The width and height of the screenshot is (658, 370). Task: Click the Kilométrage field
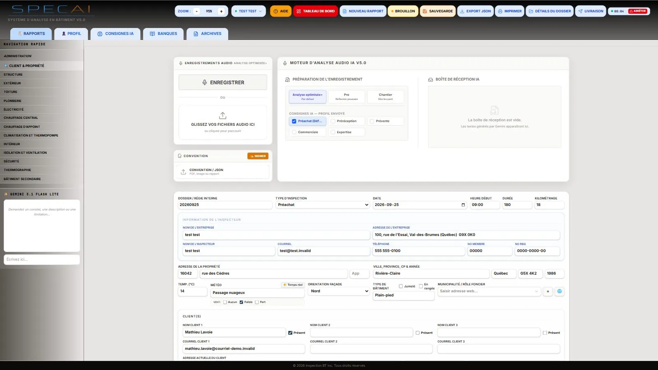tap(549, 205)
